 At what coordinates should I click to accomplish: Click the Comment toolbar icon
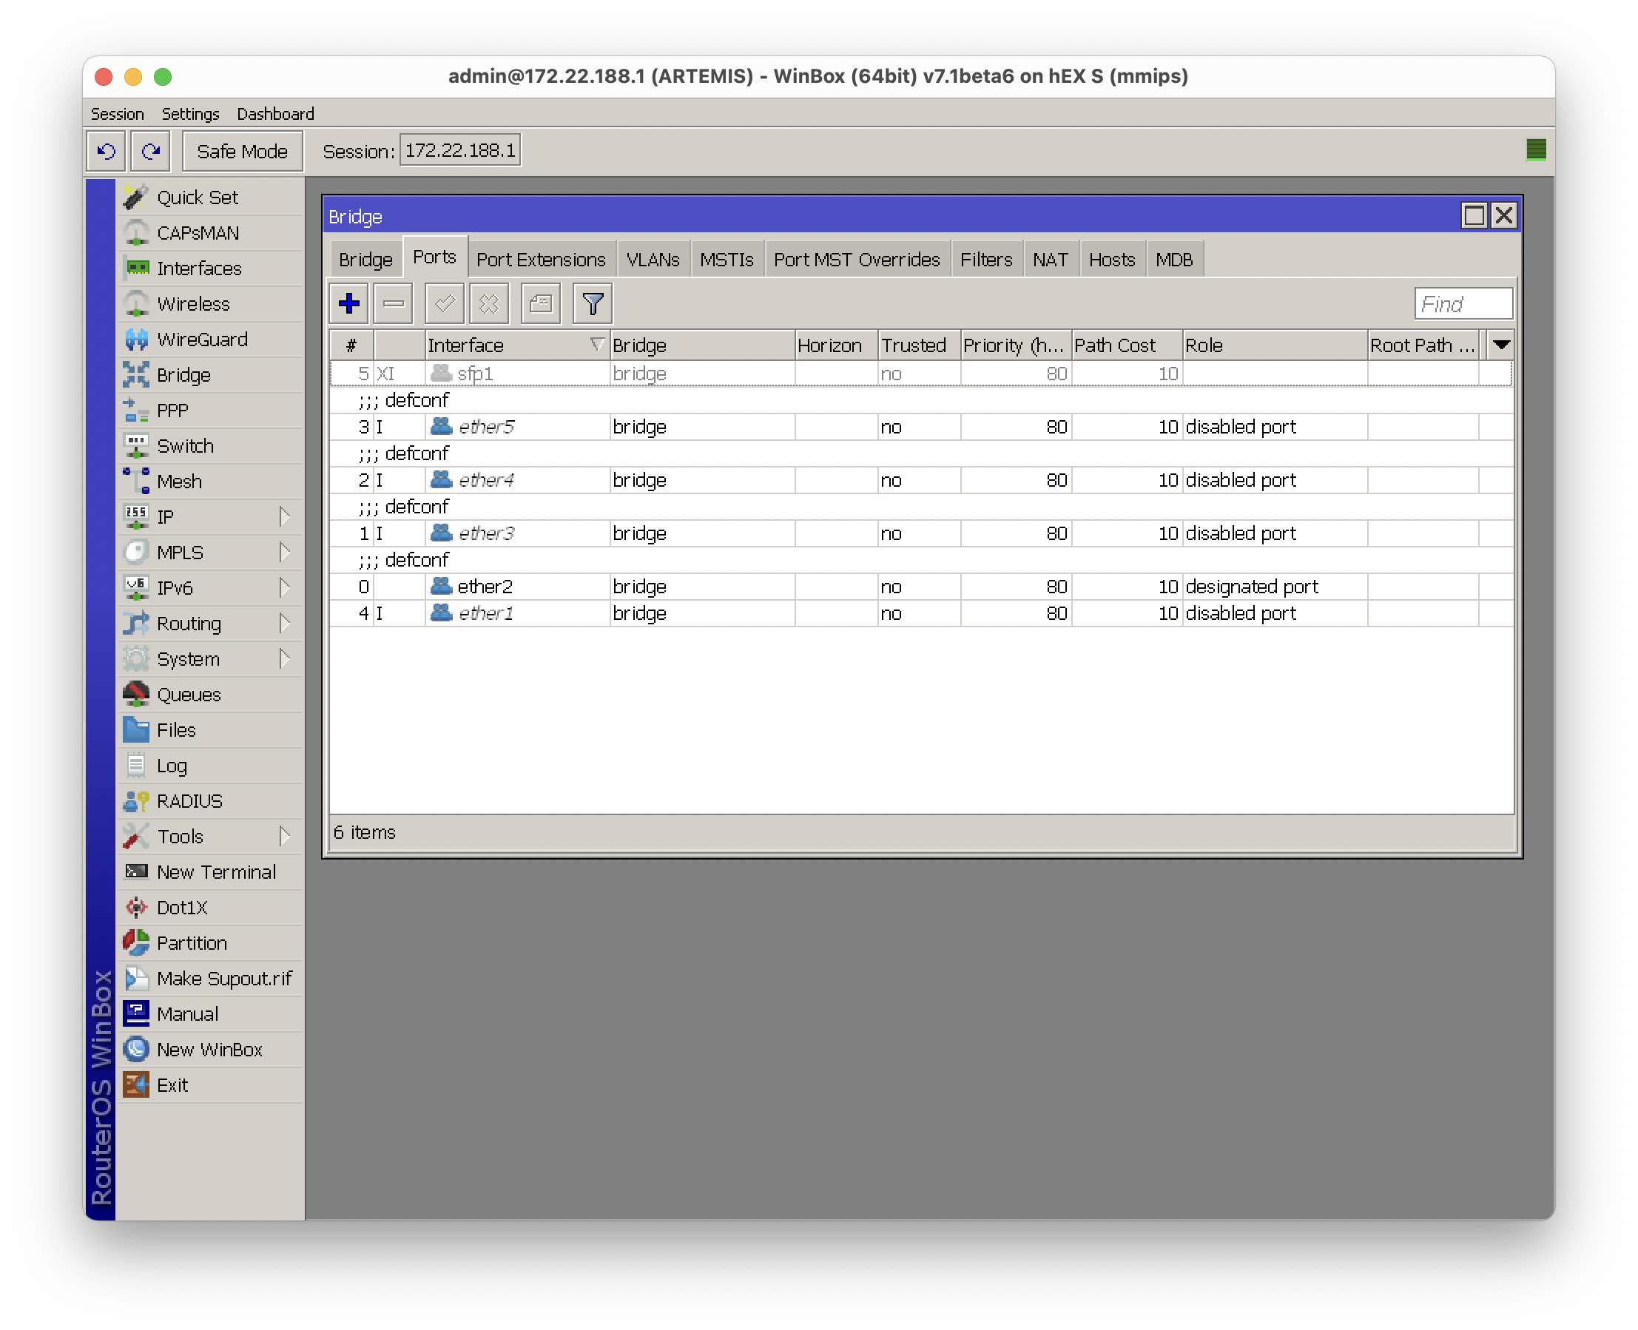tap(540, 303)
